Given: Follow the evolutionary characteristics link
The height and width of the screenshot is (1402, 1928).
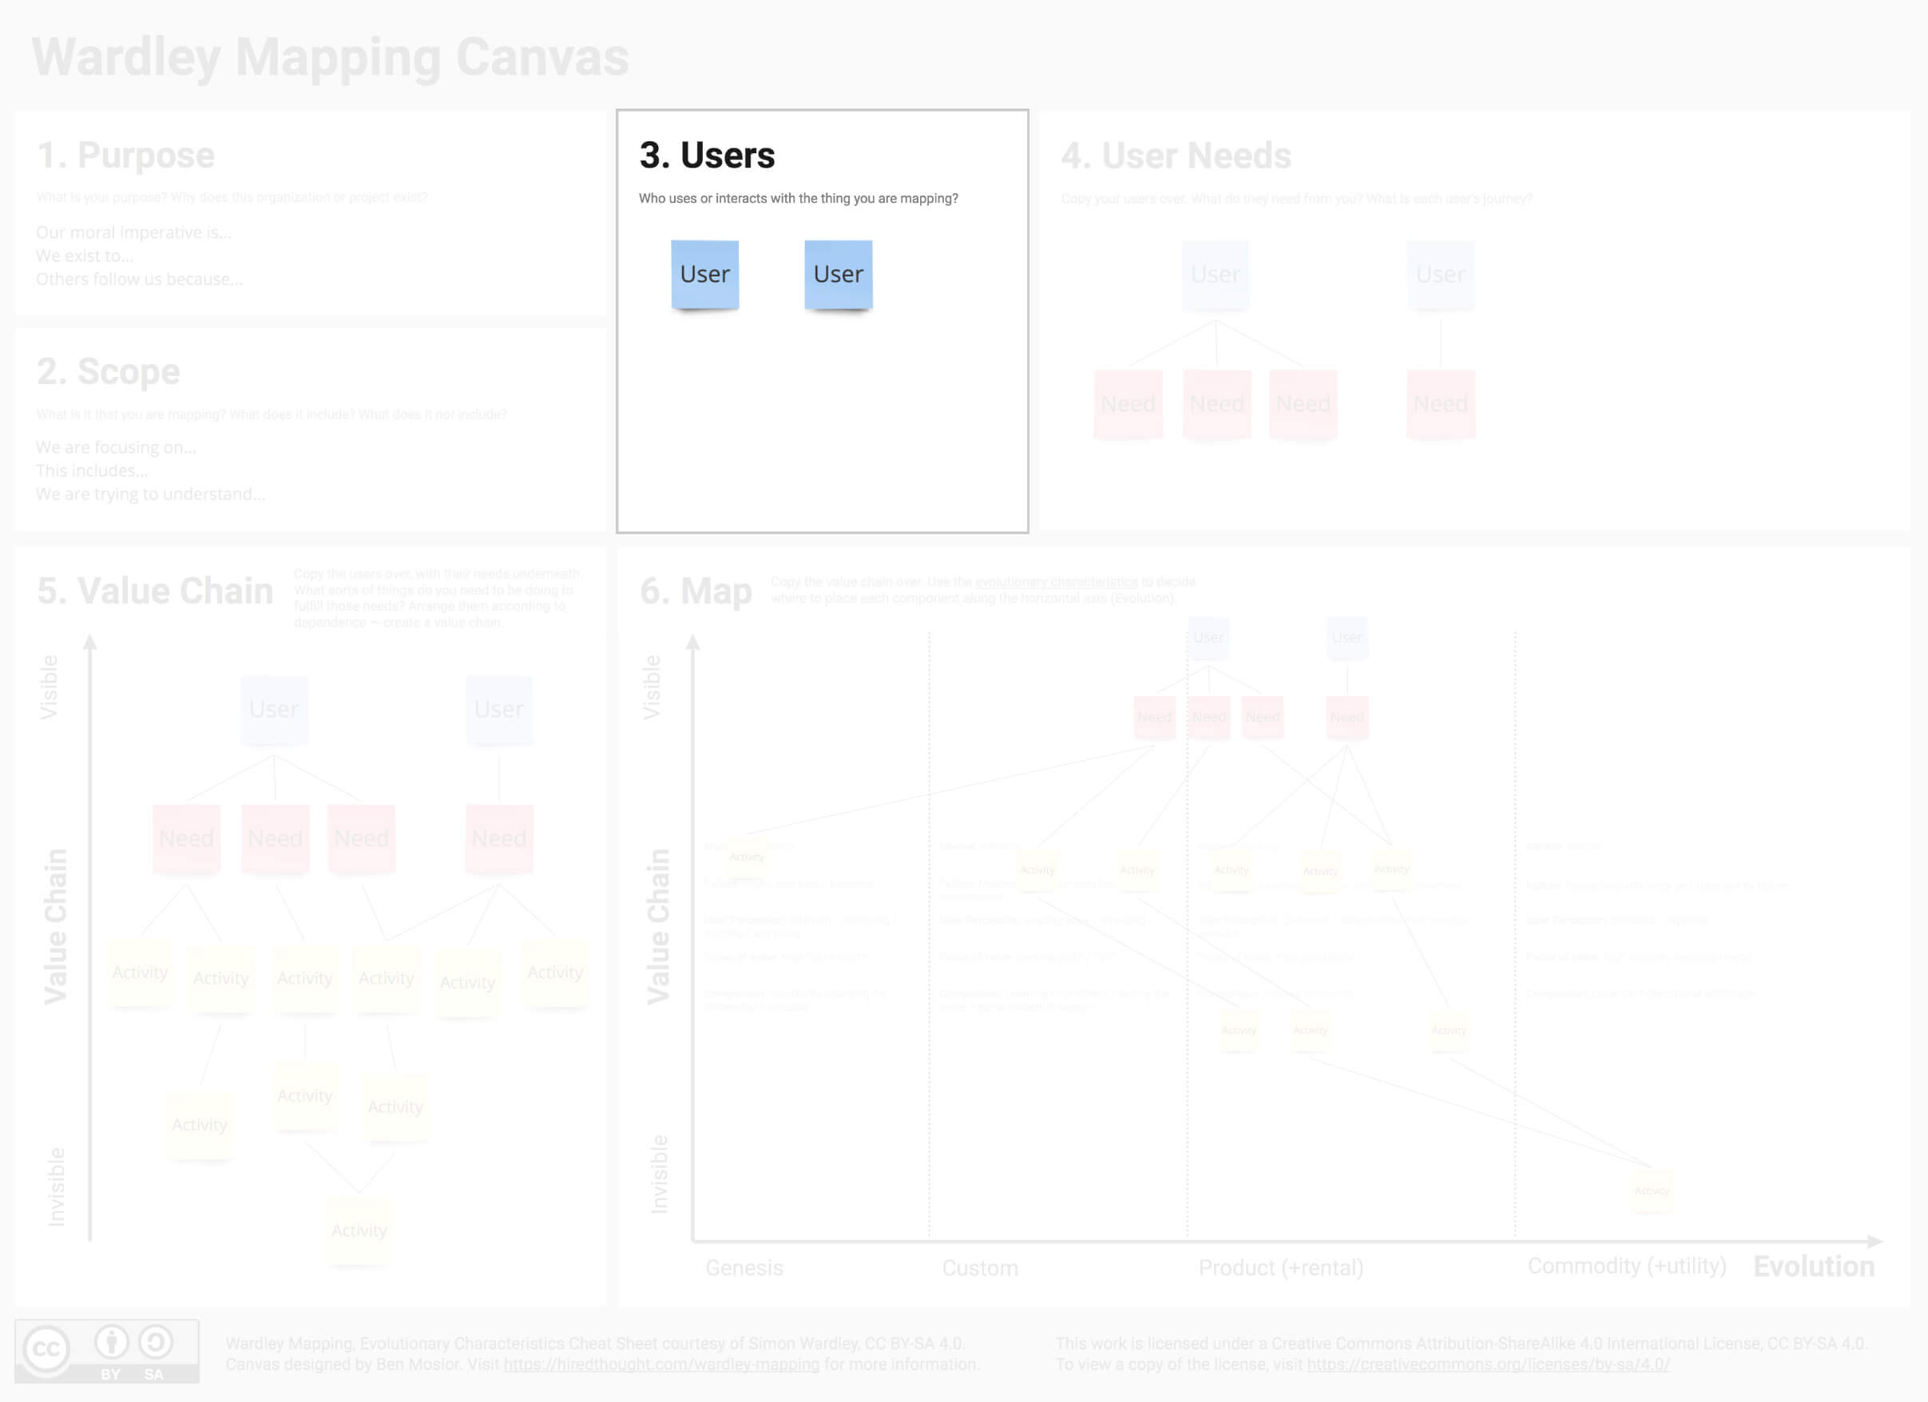Looking at the screenshot, I should coord(1056,582).
